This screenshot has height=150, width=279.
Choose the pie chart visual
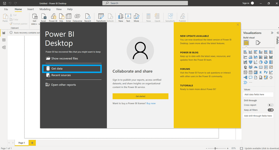pyautogui.click(x=261, y=62)
